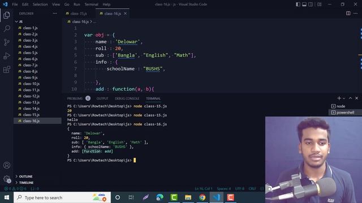This screenshot has height=203, width=362.
Task: Close the terminal panel
Action: [357, 98]
